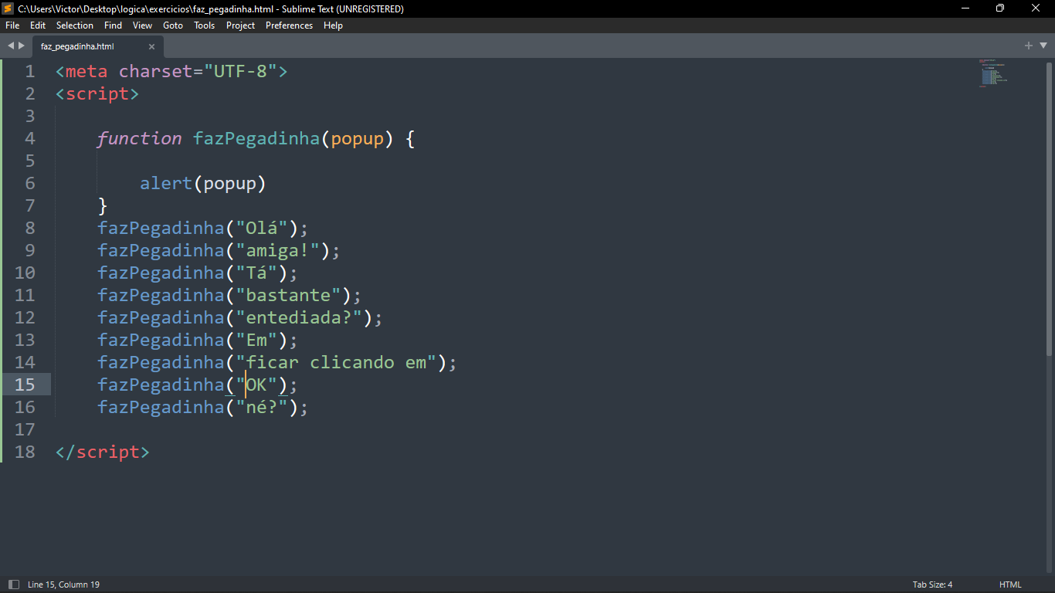Click line number 18 in gutter
This screenshot has height=593, width=1055.
click(25, 452)
